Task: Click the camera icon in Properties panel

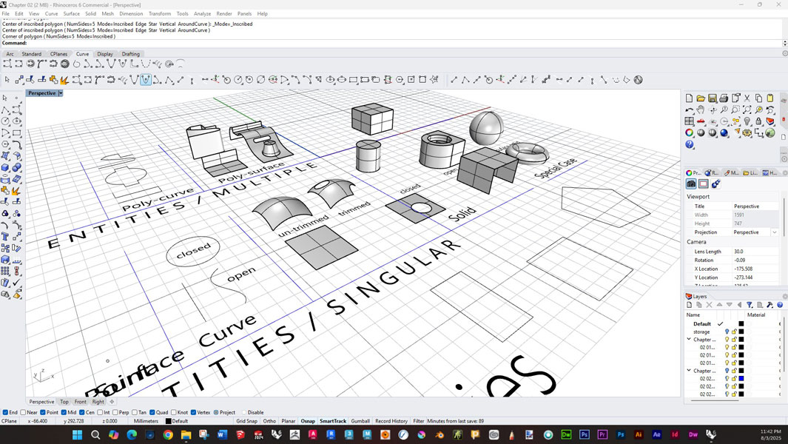Action: (x=691, y=184)
